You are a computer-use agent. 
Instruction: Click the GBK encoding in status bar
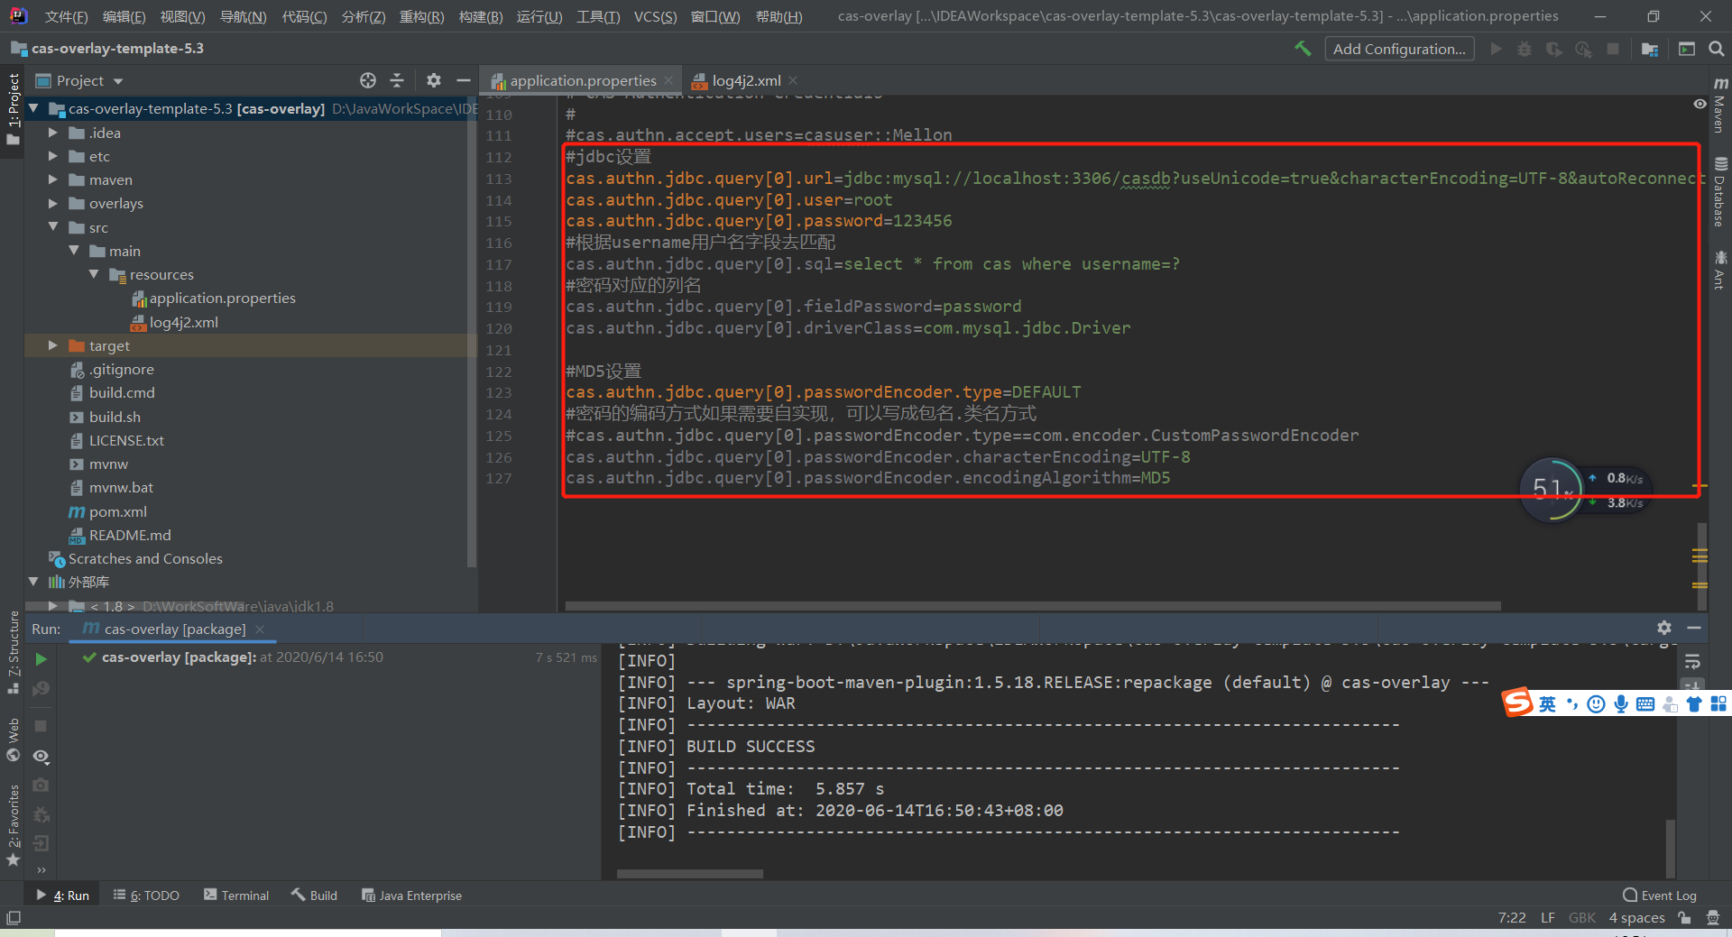coord(1582,917)
